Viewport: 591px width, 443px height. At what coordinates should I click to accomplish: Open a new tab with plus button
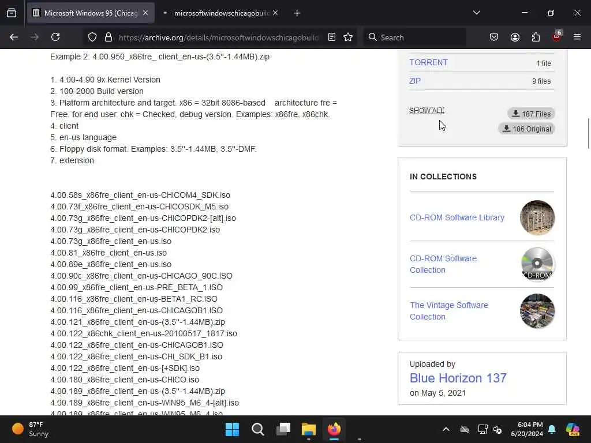tap(297, 13)
